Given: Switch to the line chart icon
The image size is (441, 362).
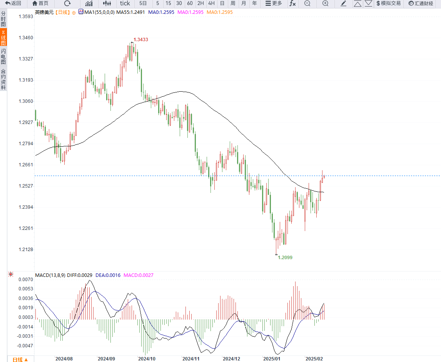Looking at the screenshot, I should (x=89, y=3).
